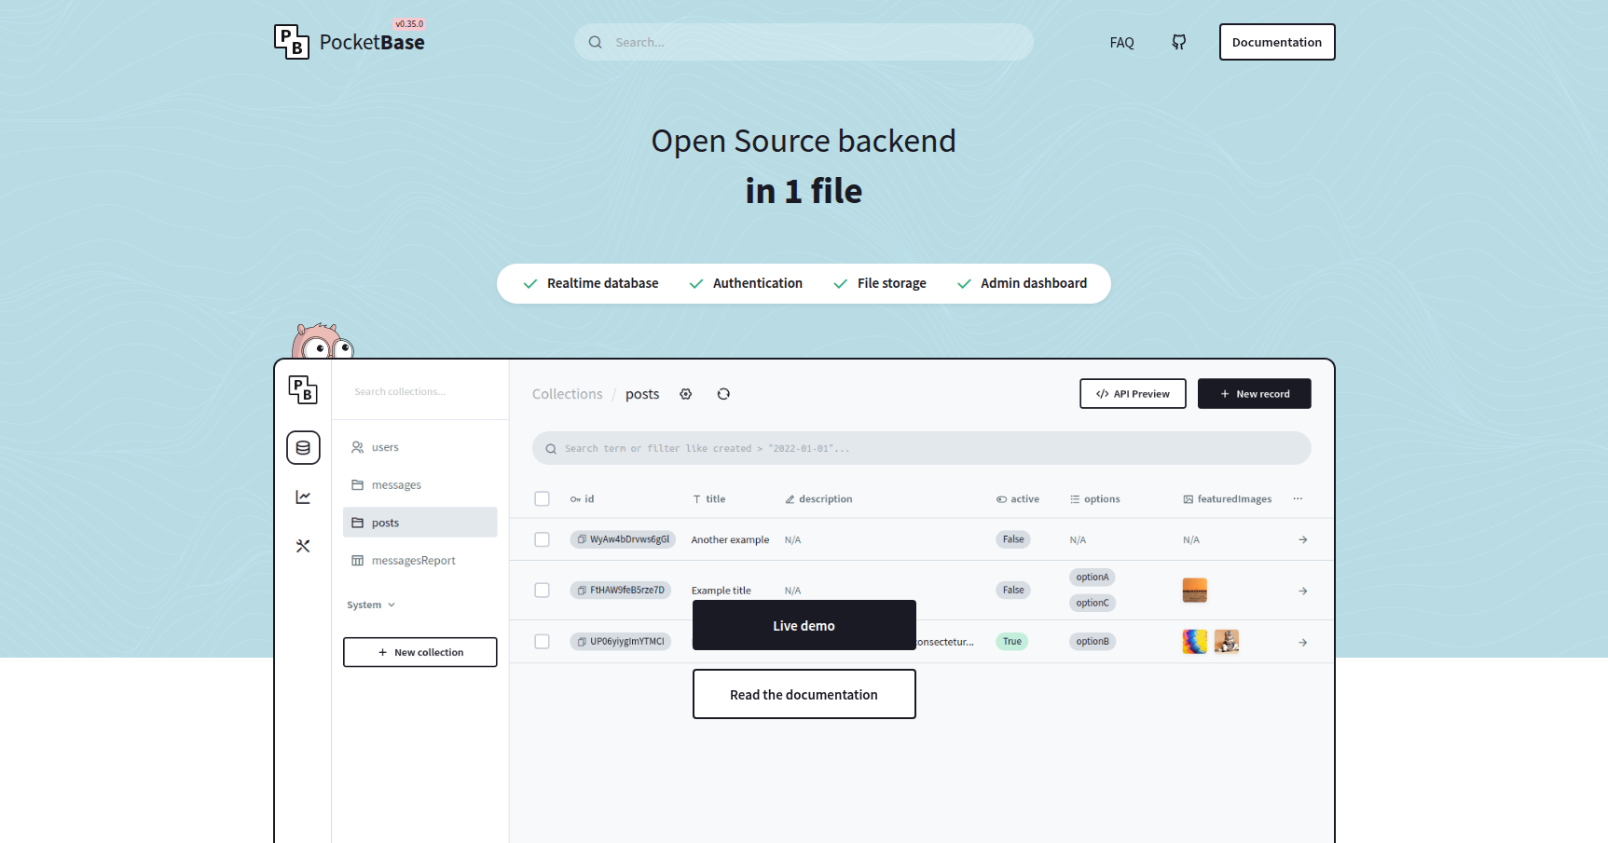This screenshot has width=1608, height=843.
Task: Expand the record with True active status
Action: click(x=1302, y=642)
